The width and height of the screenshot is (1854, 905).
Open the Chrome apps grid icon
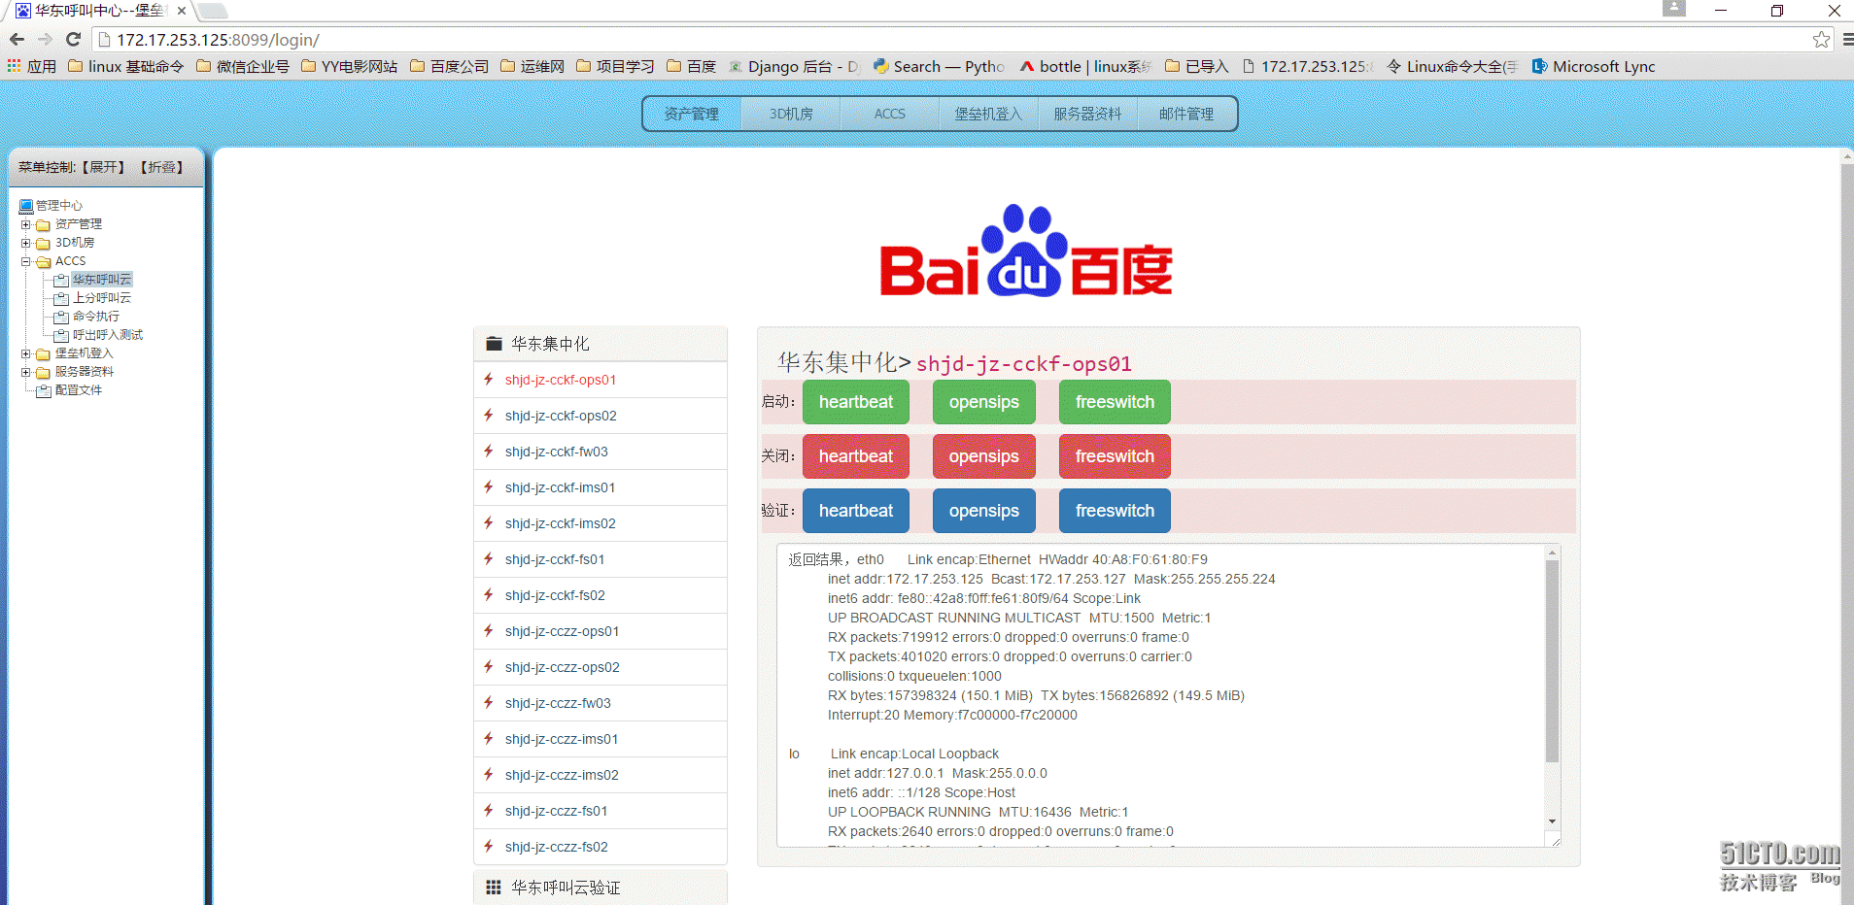(14, 66)
